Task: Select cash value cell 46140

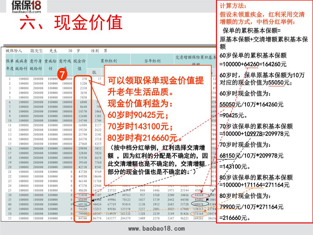Action: coord(83,181)
